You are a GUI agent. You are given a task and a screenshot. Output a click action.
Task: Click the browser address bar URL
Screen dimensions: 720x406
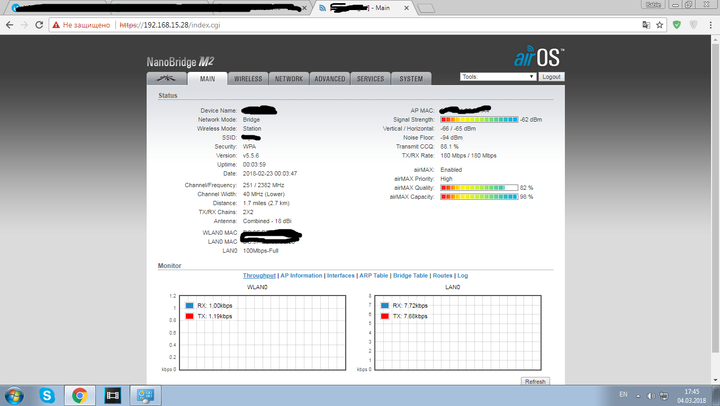pos(170,25)
